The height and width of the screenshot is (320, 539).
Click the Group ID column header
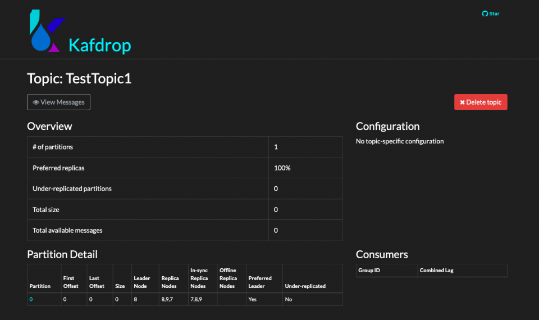tap(369, 271)
